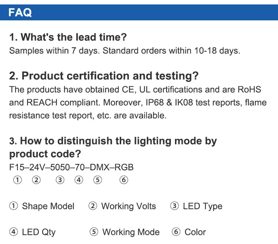Click the circled 1 beside Shape Model

[13, 206]
